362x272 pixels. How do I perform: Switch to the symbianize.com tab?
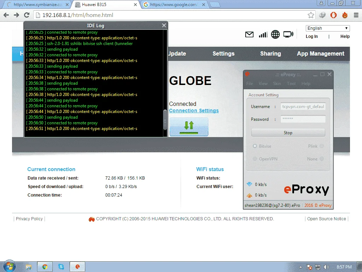point(37,4)
